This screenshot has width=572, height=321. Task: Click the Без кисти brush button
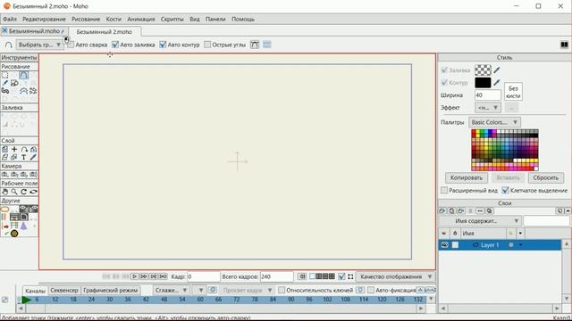pyautogui.click(x=513, y=92)
